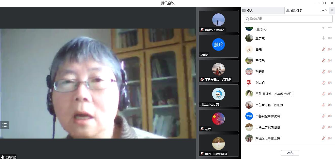Click the 搜索成员 search field

point(288,19)
